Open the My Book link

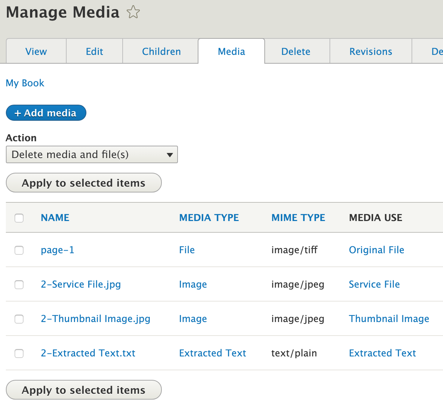click(25, 83)
